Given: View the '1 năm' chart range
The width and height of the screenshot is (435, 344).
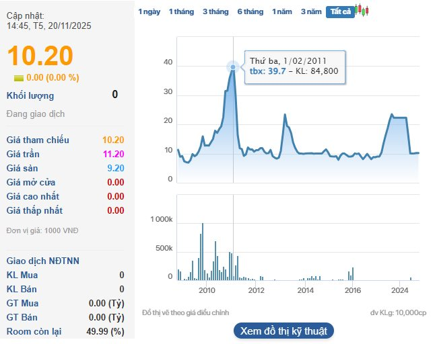Looking at the screenshot, I should point(282,11).
